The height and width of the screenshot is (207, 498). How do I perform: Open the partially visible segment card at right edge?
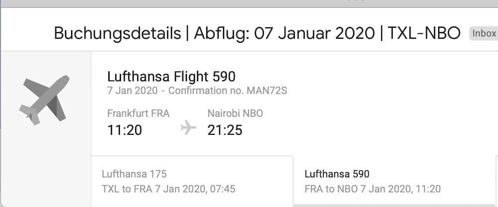496,181
